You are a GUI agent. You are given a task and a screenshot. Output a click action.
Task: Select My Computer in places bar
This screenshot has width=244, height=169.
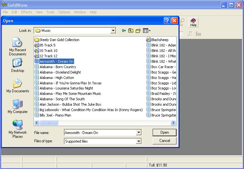point(18,107)
